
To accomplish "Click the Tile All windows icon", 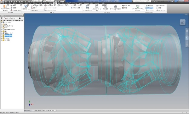I will click(x=115, y=8).
